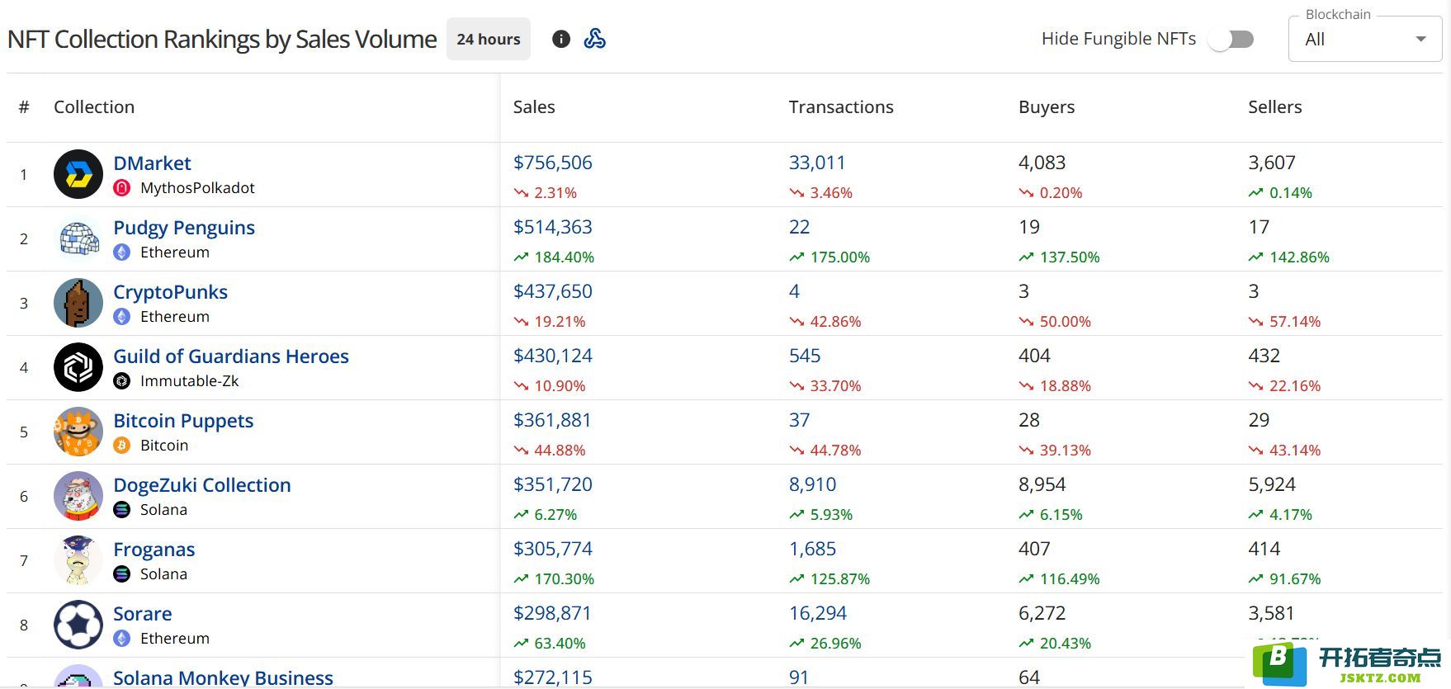Click CryptoPunks sales value $437,650
1451x689 pixels.
(x=553, y=291)
